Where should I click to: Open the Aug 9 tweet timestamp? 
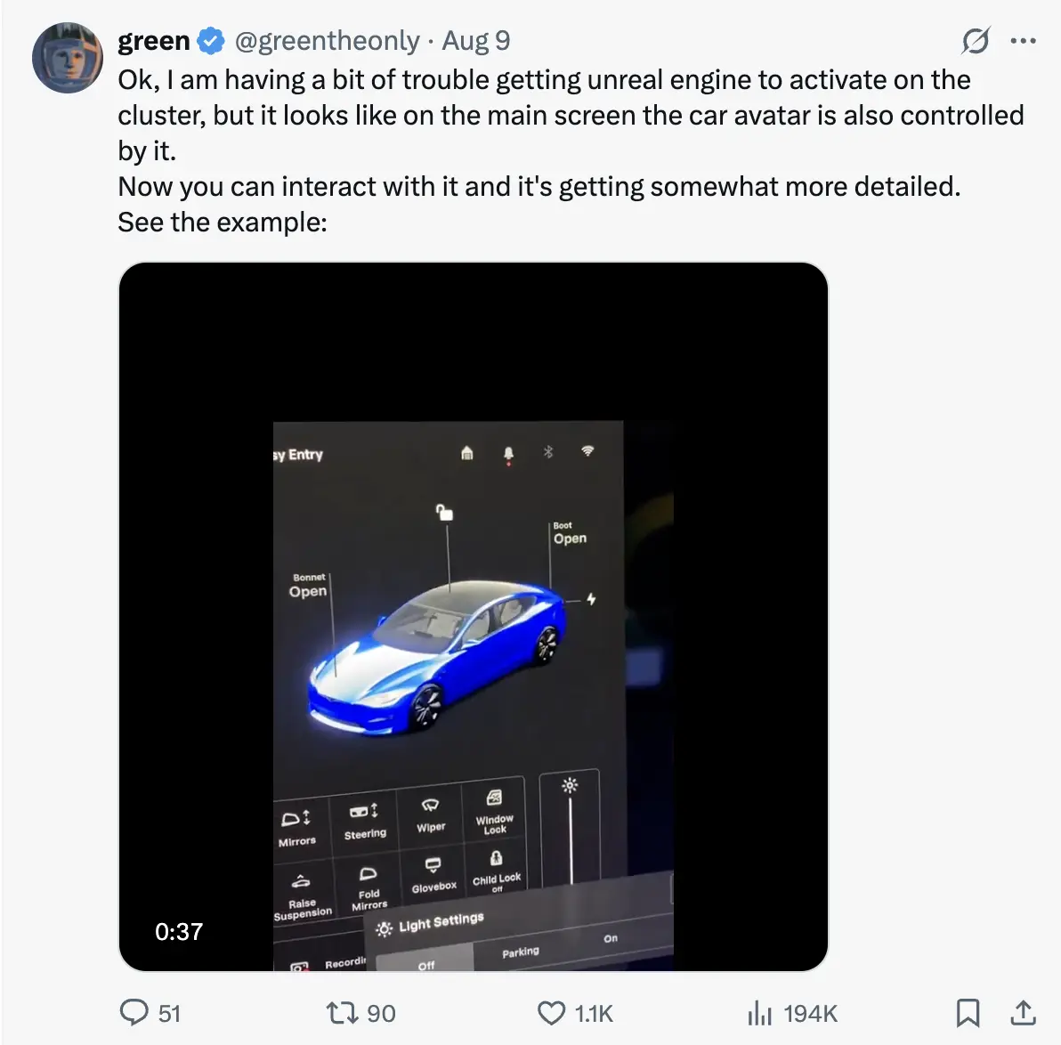pos(476,41)
